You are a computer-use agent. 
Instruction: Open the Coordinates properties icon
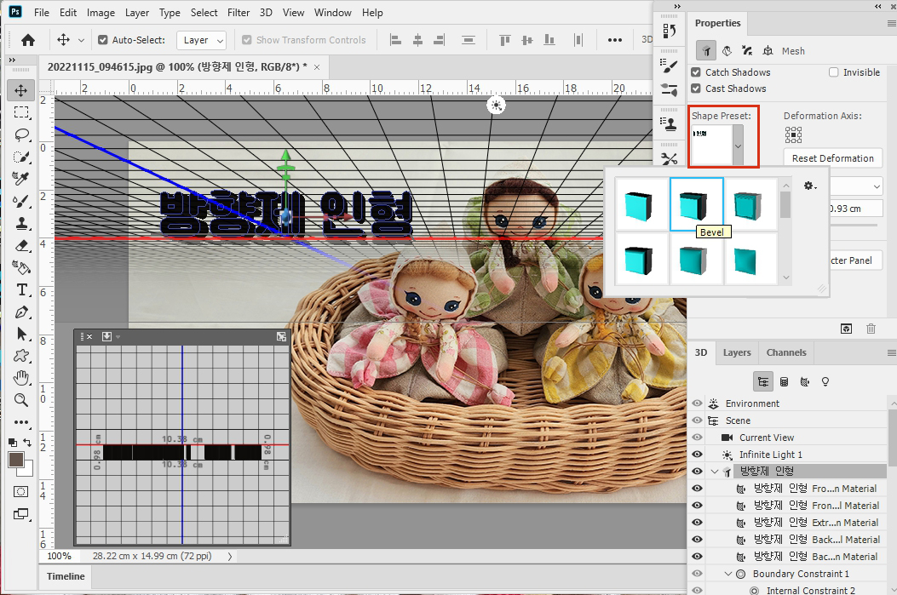tap(768, 51)
